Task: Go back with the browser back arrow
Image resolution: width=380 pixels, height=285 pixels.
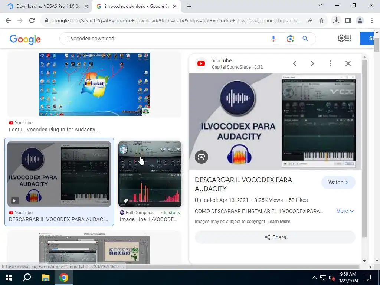Action: [8, 21]
